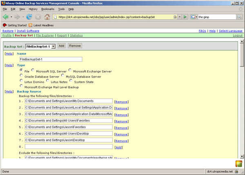Switch to the Profile tab
This screenshot has width=245, height=175.
coord(7,35)
